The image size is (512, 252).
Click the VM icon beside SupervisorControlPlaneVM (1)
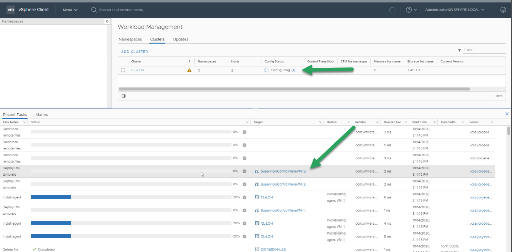[x=257, y=210]
